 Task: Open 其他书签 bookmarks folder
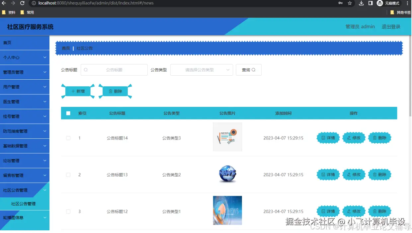[400, 13]
